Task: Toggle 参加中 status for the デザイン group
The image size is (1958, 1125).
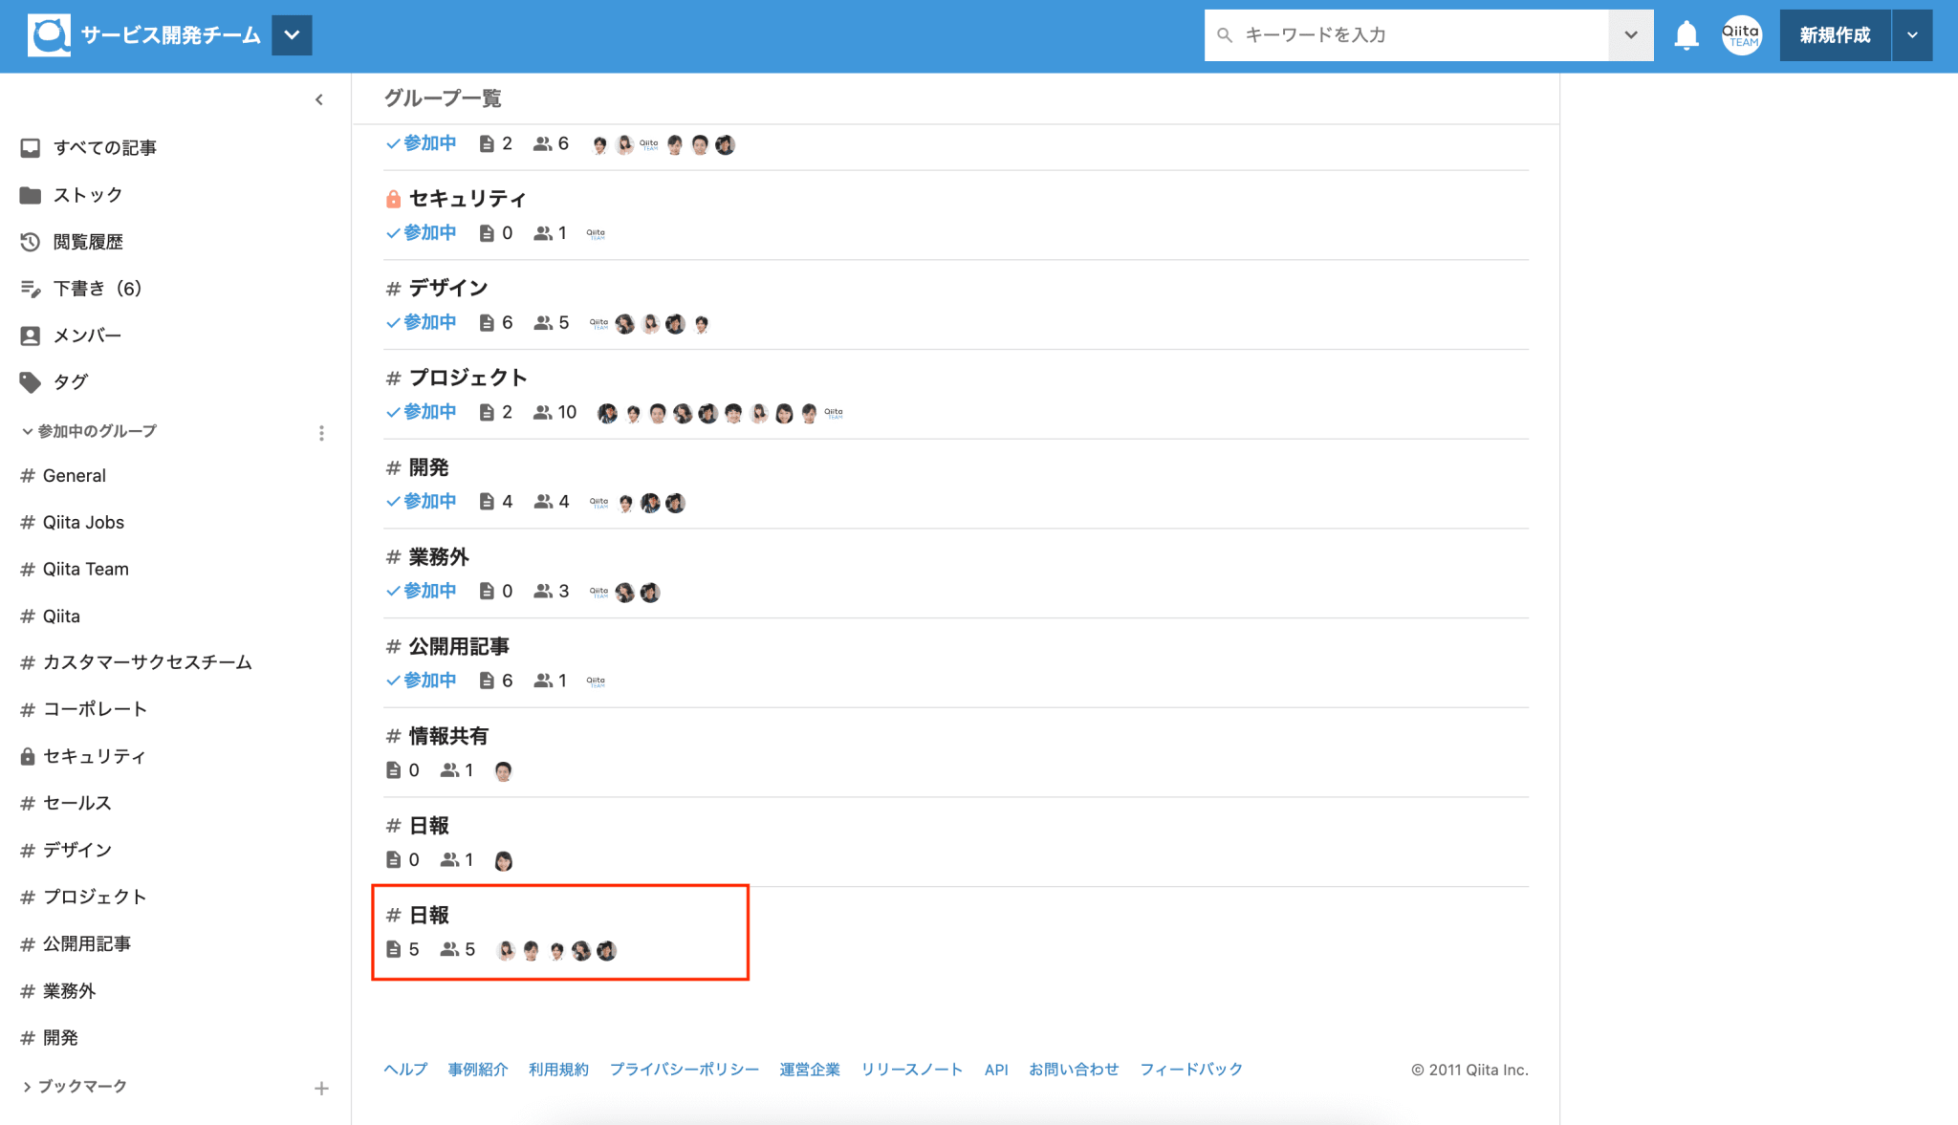Action: tap(422, 323)
